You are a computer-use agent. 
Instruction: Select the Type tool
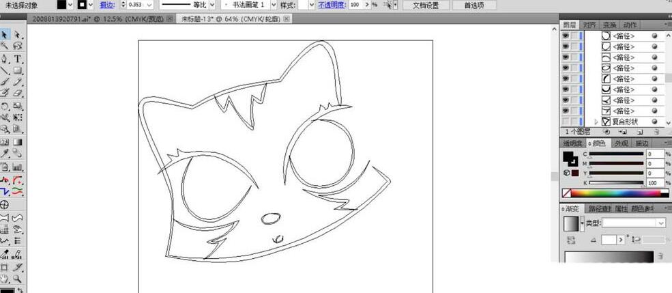point(17,58)
